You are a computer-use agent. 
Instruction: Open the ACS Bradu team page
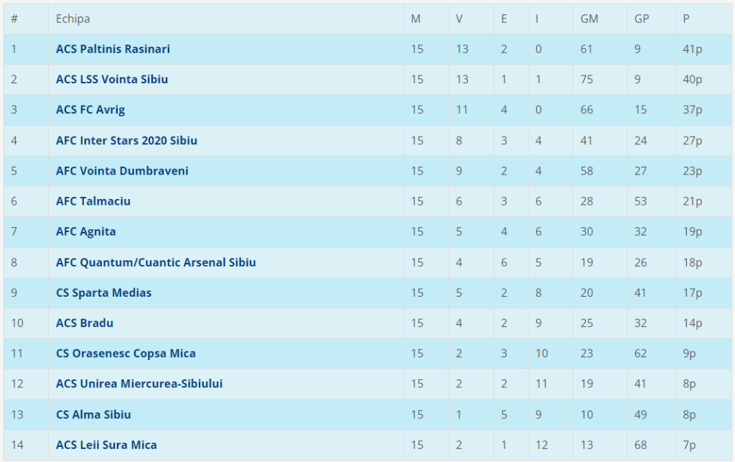(85, 323)
